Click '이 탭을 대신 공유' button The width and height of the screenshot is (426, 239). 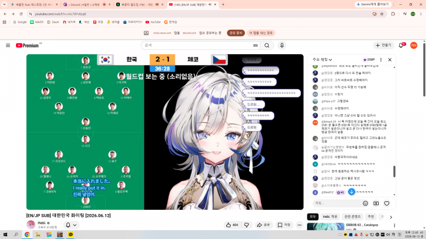(261, 33)
